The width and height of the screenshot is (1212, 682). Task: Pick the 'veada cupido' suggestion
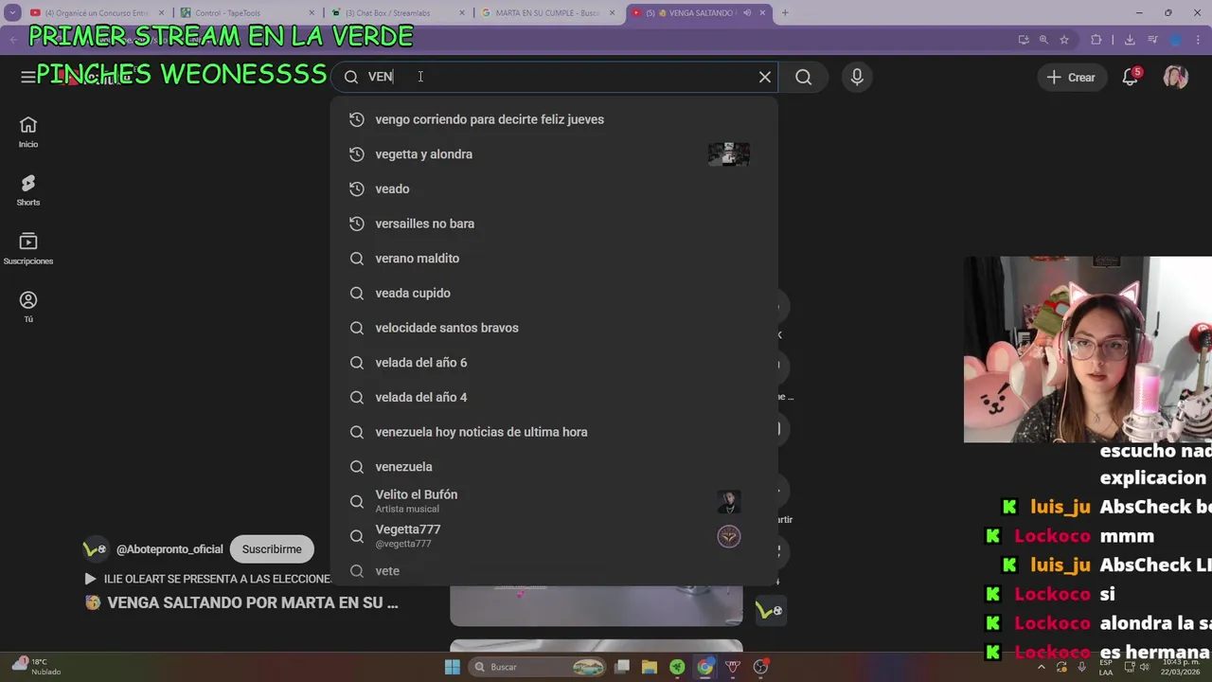(x=554, y=293)
